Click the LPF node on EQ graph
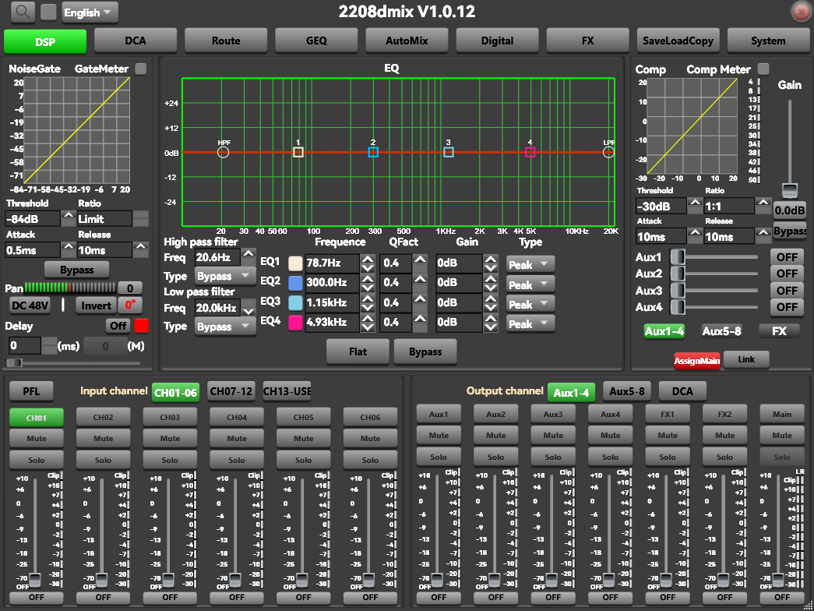814x611 pixels. [x=608, y=153]
